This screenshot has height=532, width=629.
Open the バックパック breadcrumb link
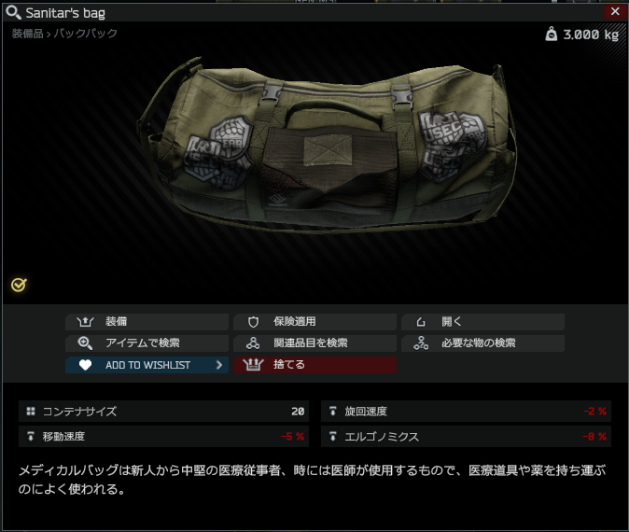coord(86,34)
